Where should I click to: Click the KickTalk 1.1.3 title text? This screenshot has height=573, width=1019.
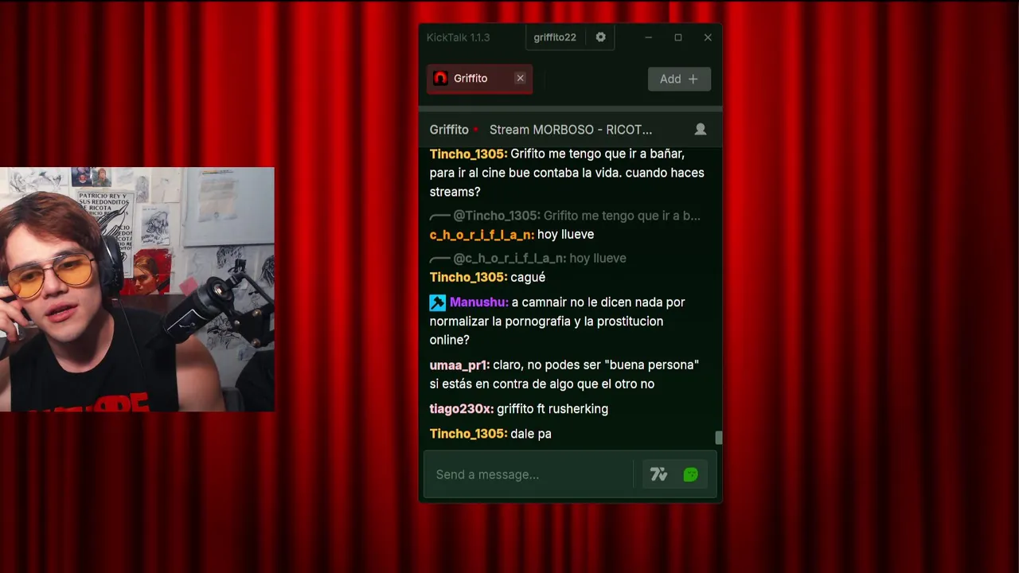point(458,37)
